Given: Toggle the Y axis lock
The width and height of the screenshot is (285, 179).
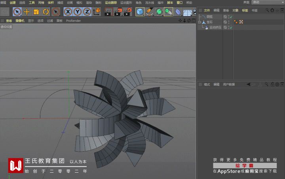Looking at the screenshot, I should (x=78, y=12).
